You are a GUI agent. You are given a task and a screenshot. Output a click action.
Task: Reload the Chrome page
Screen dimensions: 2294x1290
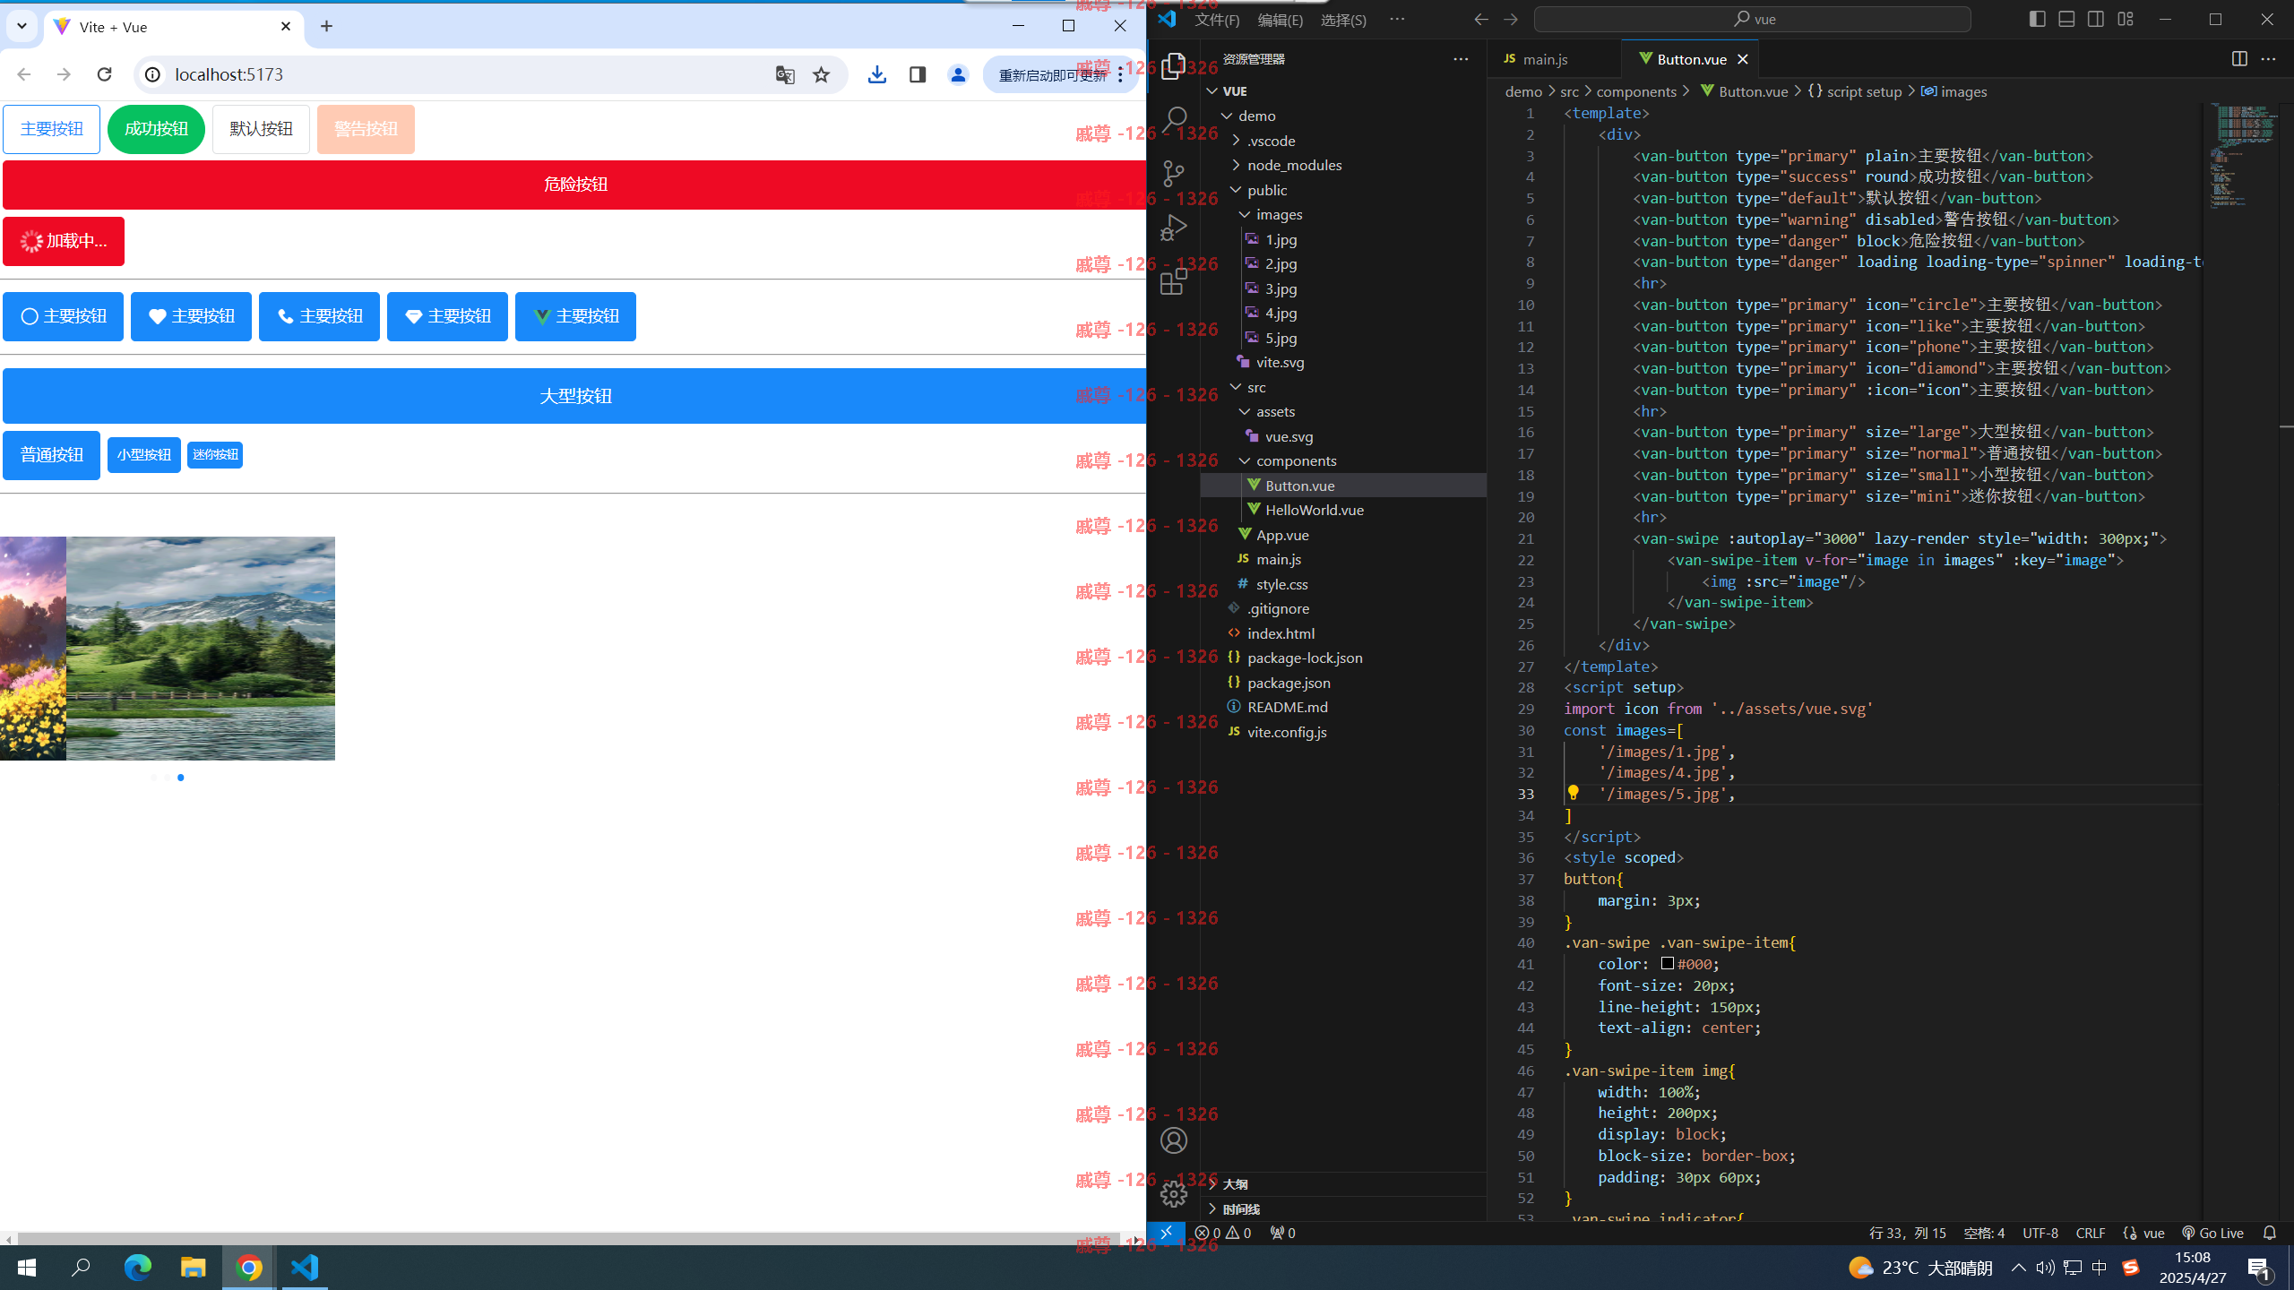[x=104, y=74]
